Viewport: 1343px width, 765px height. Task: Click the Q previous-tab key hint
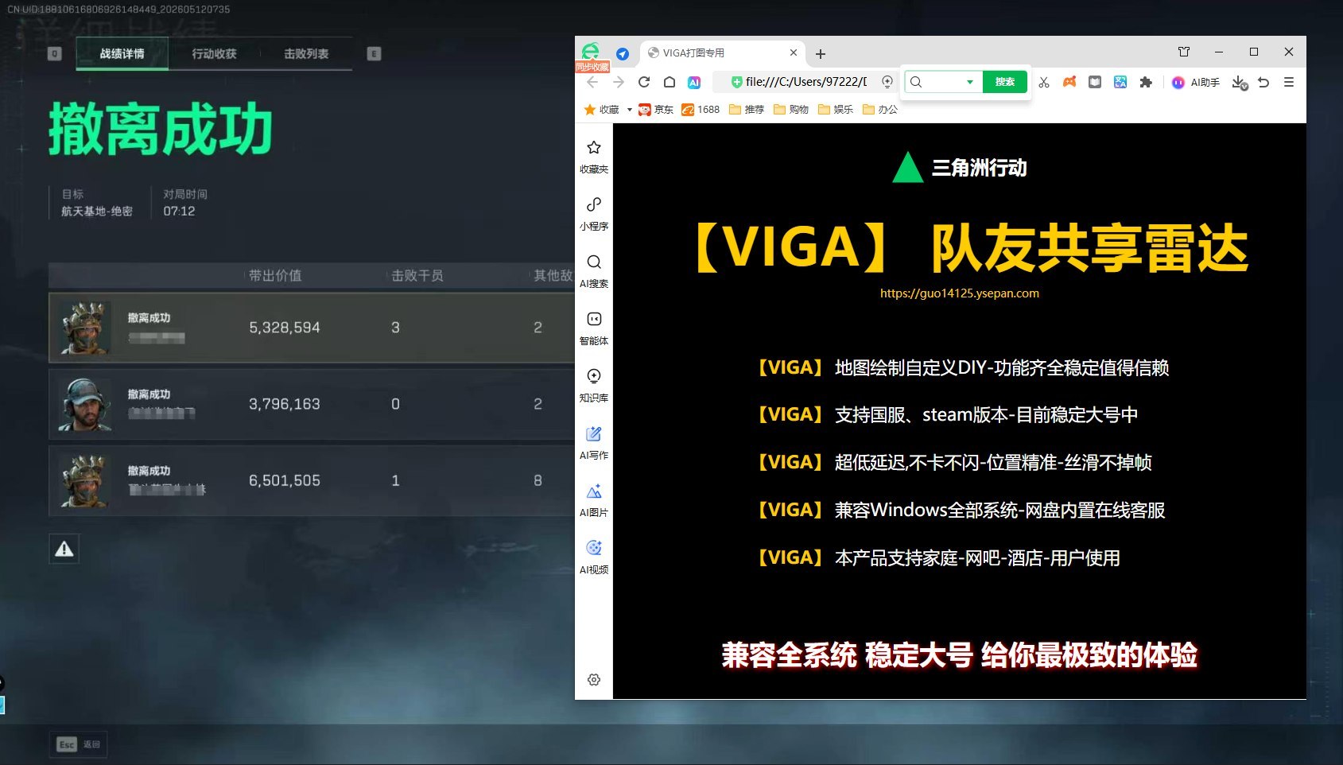(x=55, y=54)
